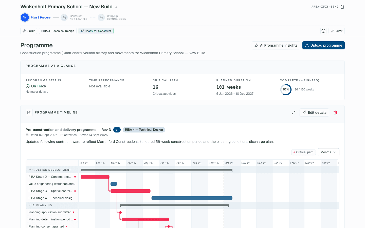Image resolution: width=365 pixels, height=228 pixels.
Task: Select the RIBA Stage 4 — Technical design row
Action: [x=52, y=198]
